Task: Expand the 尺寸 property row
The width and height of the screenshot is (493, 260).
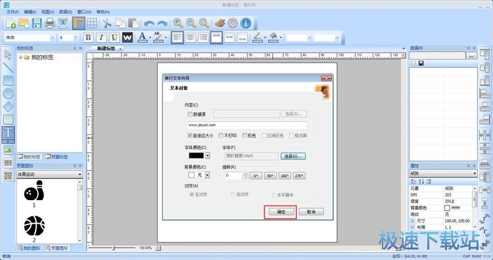Action: (413, 221)
